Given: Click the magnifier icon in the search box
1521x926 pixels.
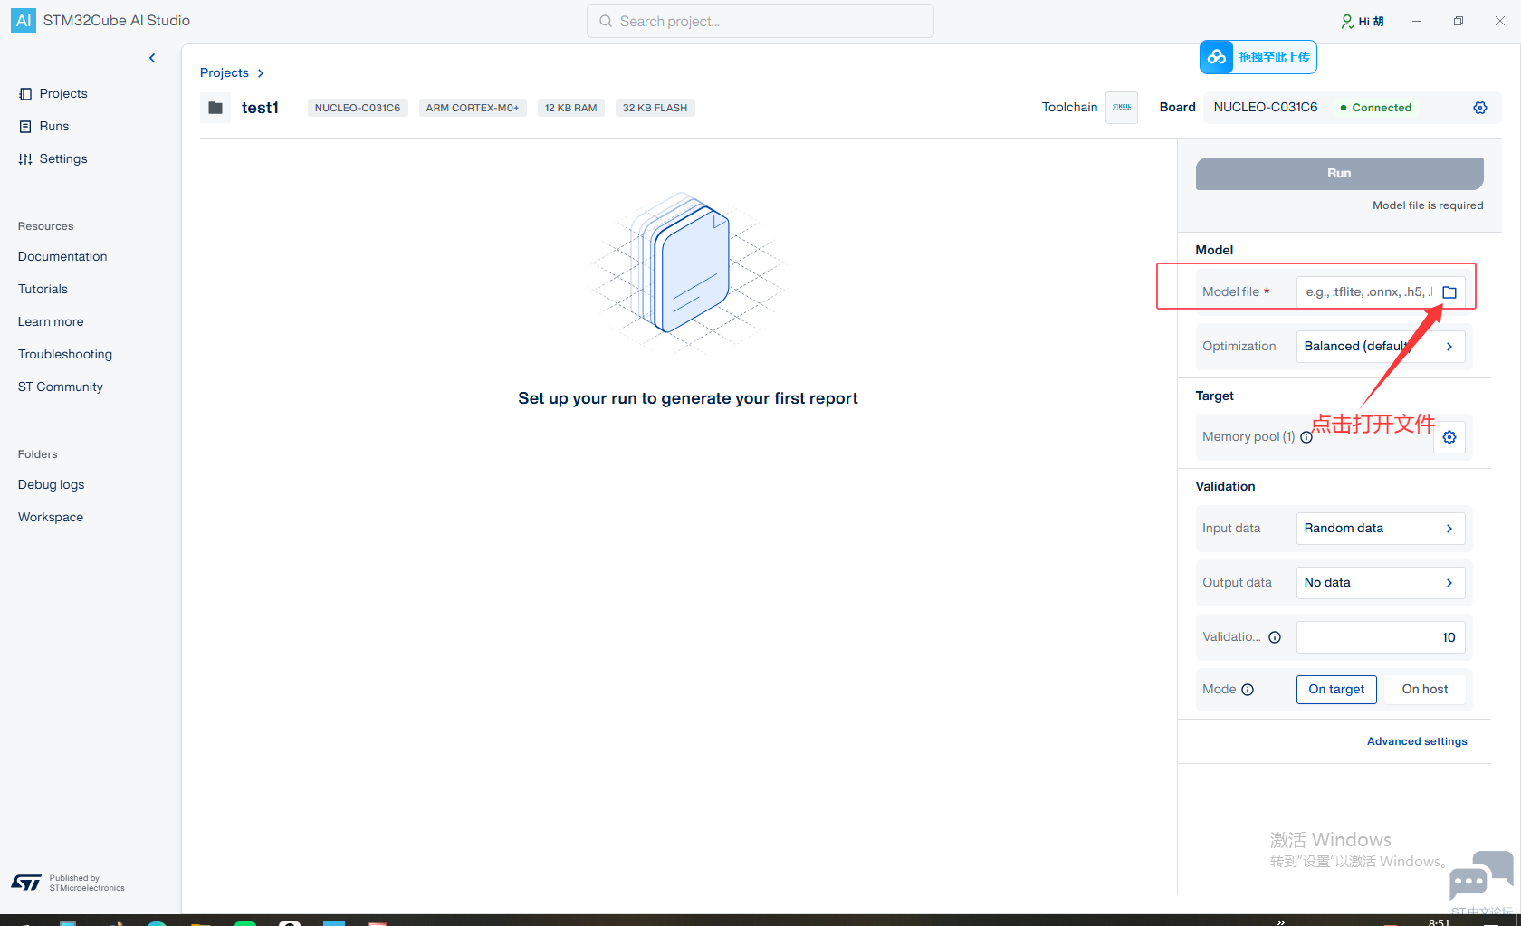Looking at the screenshot, I should tap(606, 21).
